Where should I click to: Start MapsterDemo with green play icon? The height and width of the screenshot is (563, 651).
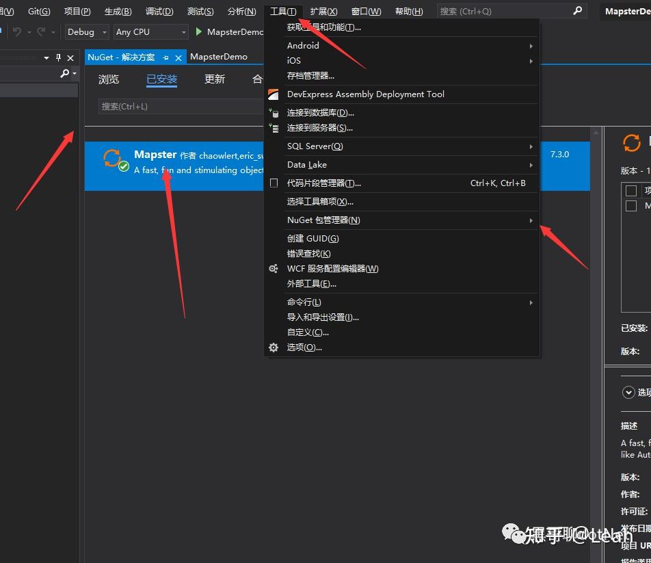click(x=198, y=31)
